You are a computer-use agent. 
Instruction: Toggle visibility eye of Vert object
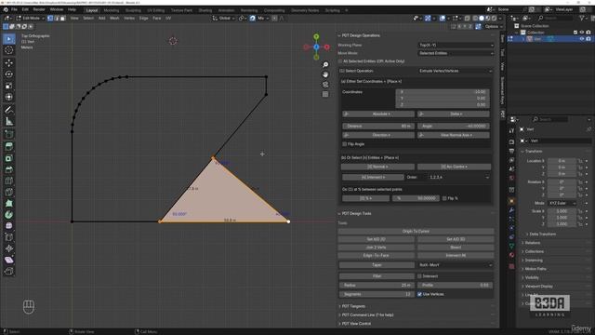coord(582,39)
